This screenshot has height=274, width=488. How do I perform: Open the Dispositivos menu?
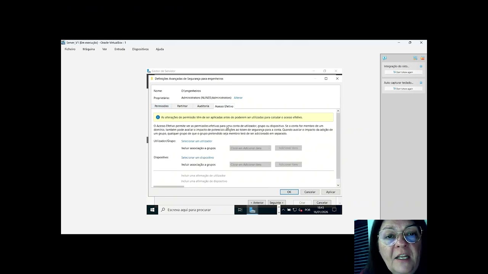(140, 49)
